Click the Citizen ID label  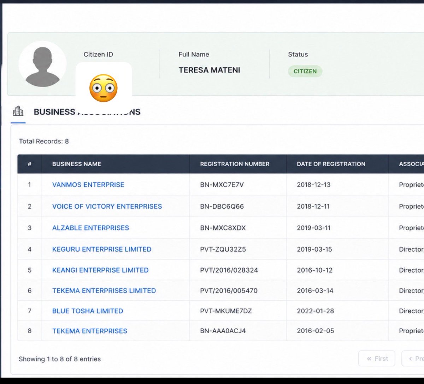click(x=98, y=54)
